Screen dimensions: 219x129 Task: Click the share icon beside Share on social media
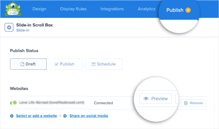(x=65, y=116)
